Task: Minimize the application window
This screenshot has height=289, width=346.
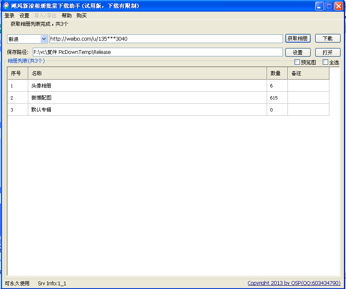Action: [x=319, y=6]
